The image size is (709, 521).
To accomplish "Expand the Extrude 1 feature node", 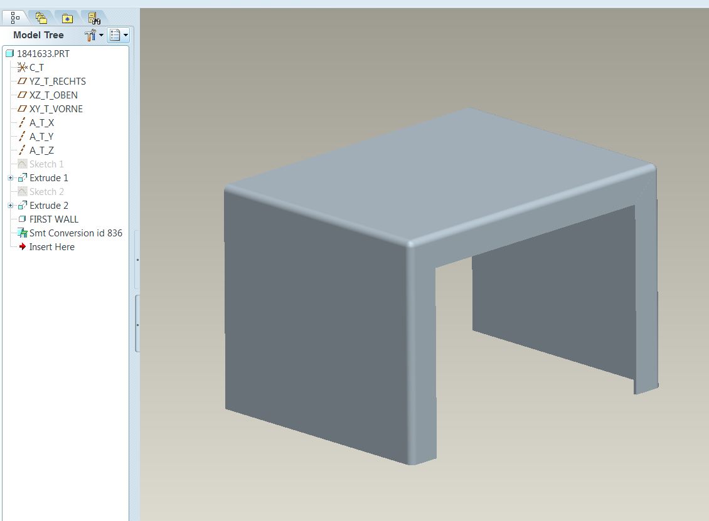I will (11, 178).
